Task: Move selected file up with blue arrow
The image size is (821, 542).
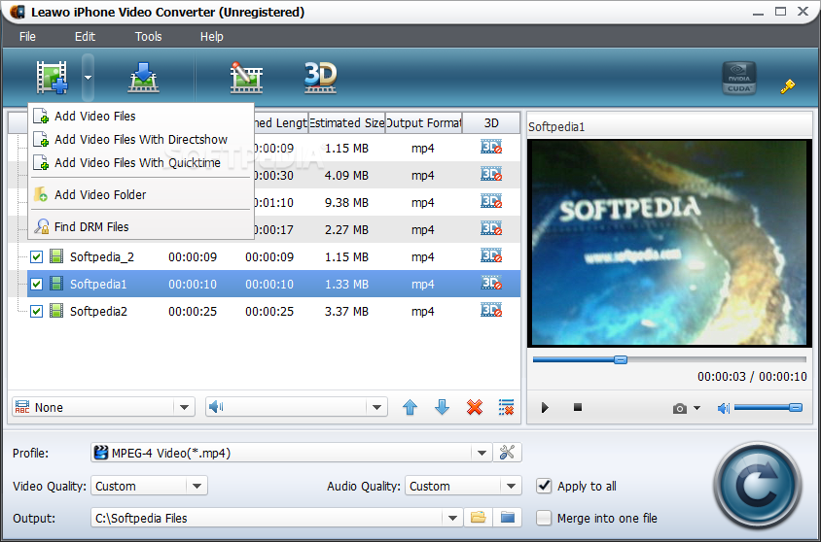Action: tap(410, 407)
